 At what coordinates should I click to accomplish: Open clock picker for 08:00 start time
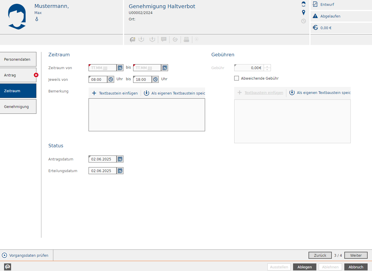click(x=111, y=79)
